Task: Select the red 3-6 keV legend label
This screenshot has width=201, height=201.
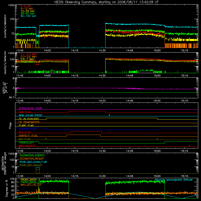Action: [26, 6]
